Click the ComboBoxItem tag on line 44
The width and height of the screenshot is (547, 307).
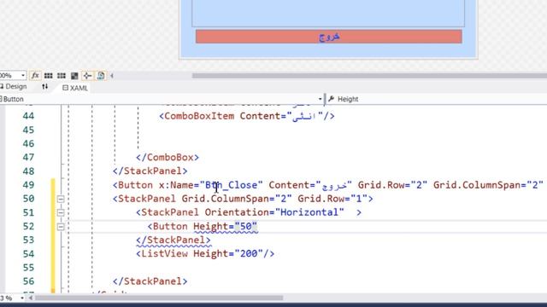click(x=197, y=116)
